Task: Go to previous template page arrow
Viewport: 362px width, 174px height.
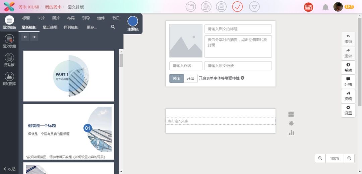Action: pyautogui.click(x=25, y=37)
